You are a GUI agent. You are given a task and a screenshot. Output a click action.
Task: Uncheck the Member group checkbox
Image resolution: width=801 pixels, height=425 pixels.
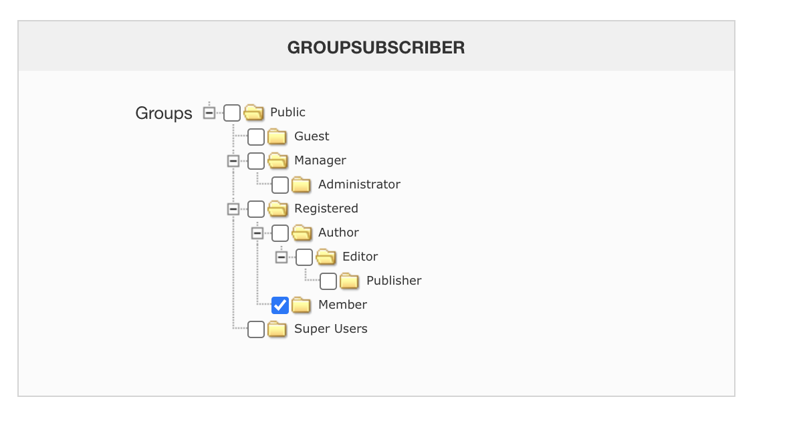pos(280,305)
